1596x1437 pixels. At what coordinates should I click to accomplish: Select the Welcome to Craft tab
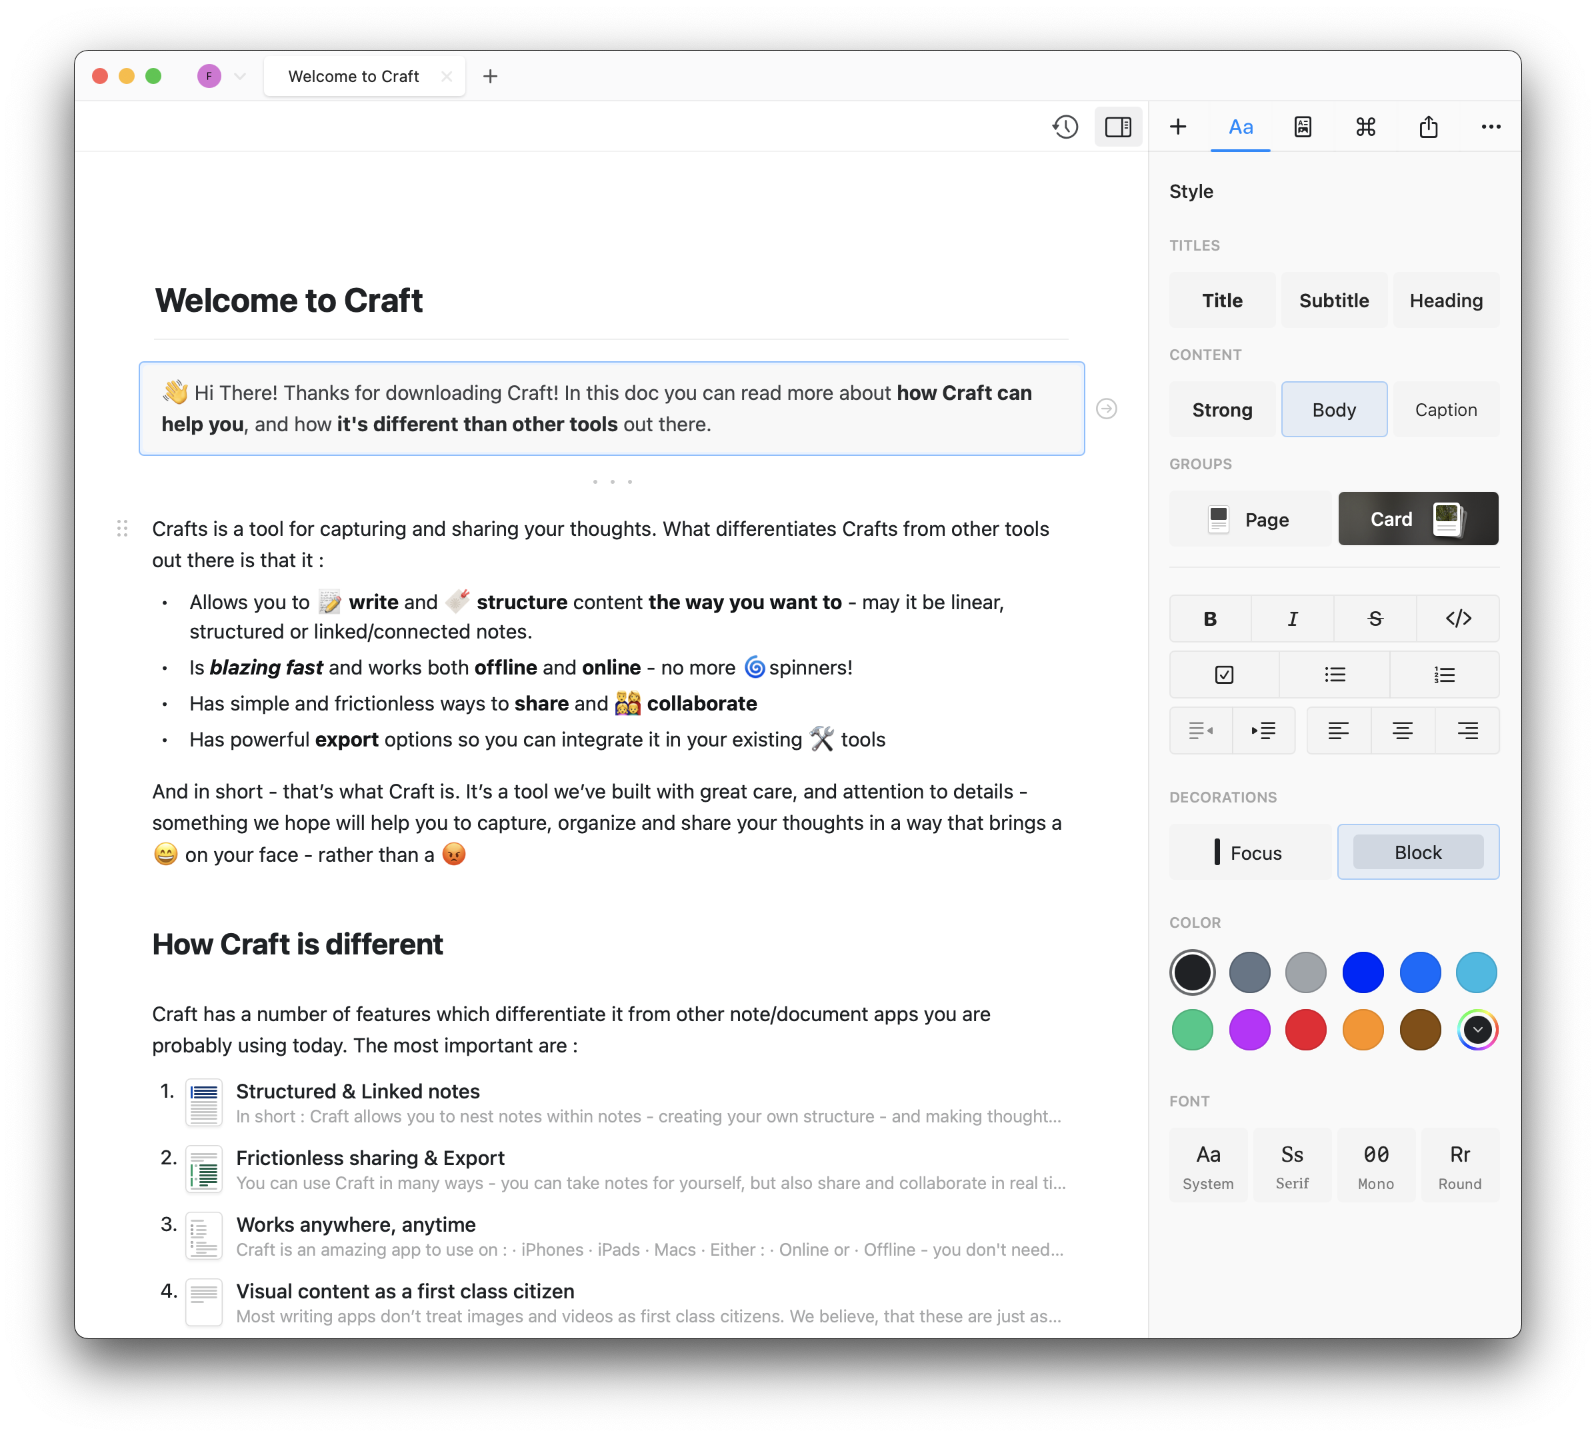tap(353, 76)
